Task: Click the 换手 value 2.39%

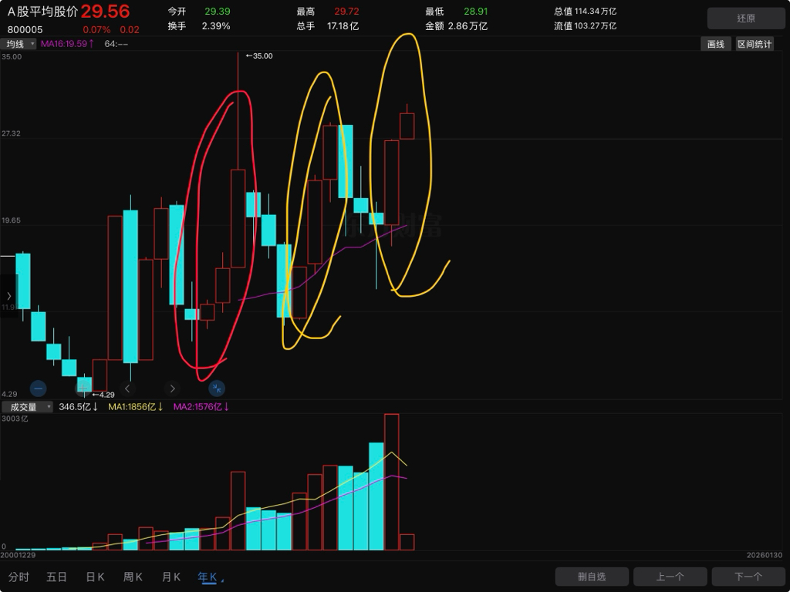Action: 216,25
